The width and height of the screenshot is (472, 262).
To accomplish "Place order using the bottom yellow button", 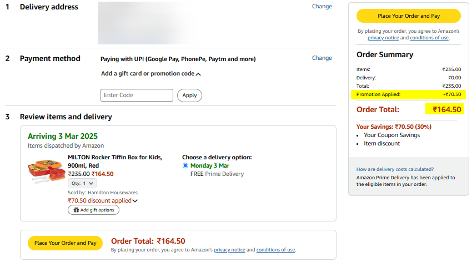I will [66, 243].
